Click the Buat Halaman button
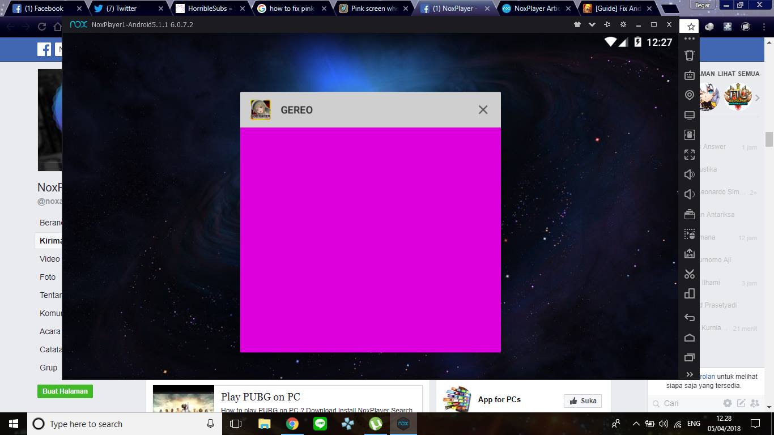Image resolution: width=774 pixels, height=435 pixels. (x=65, y=391)
